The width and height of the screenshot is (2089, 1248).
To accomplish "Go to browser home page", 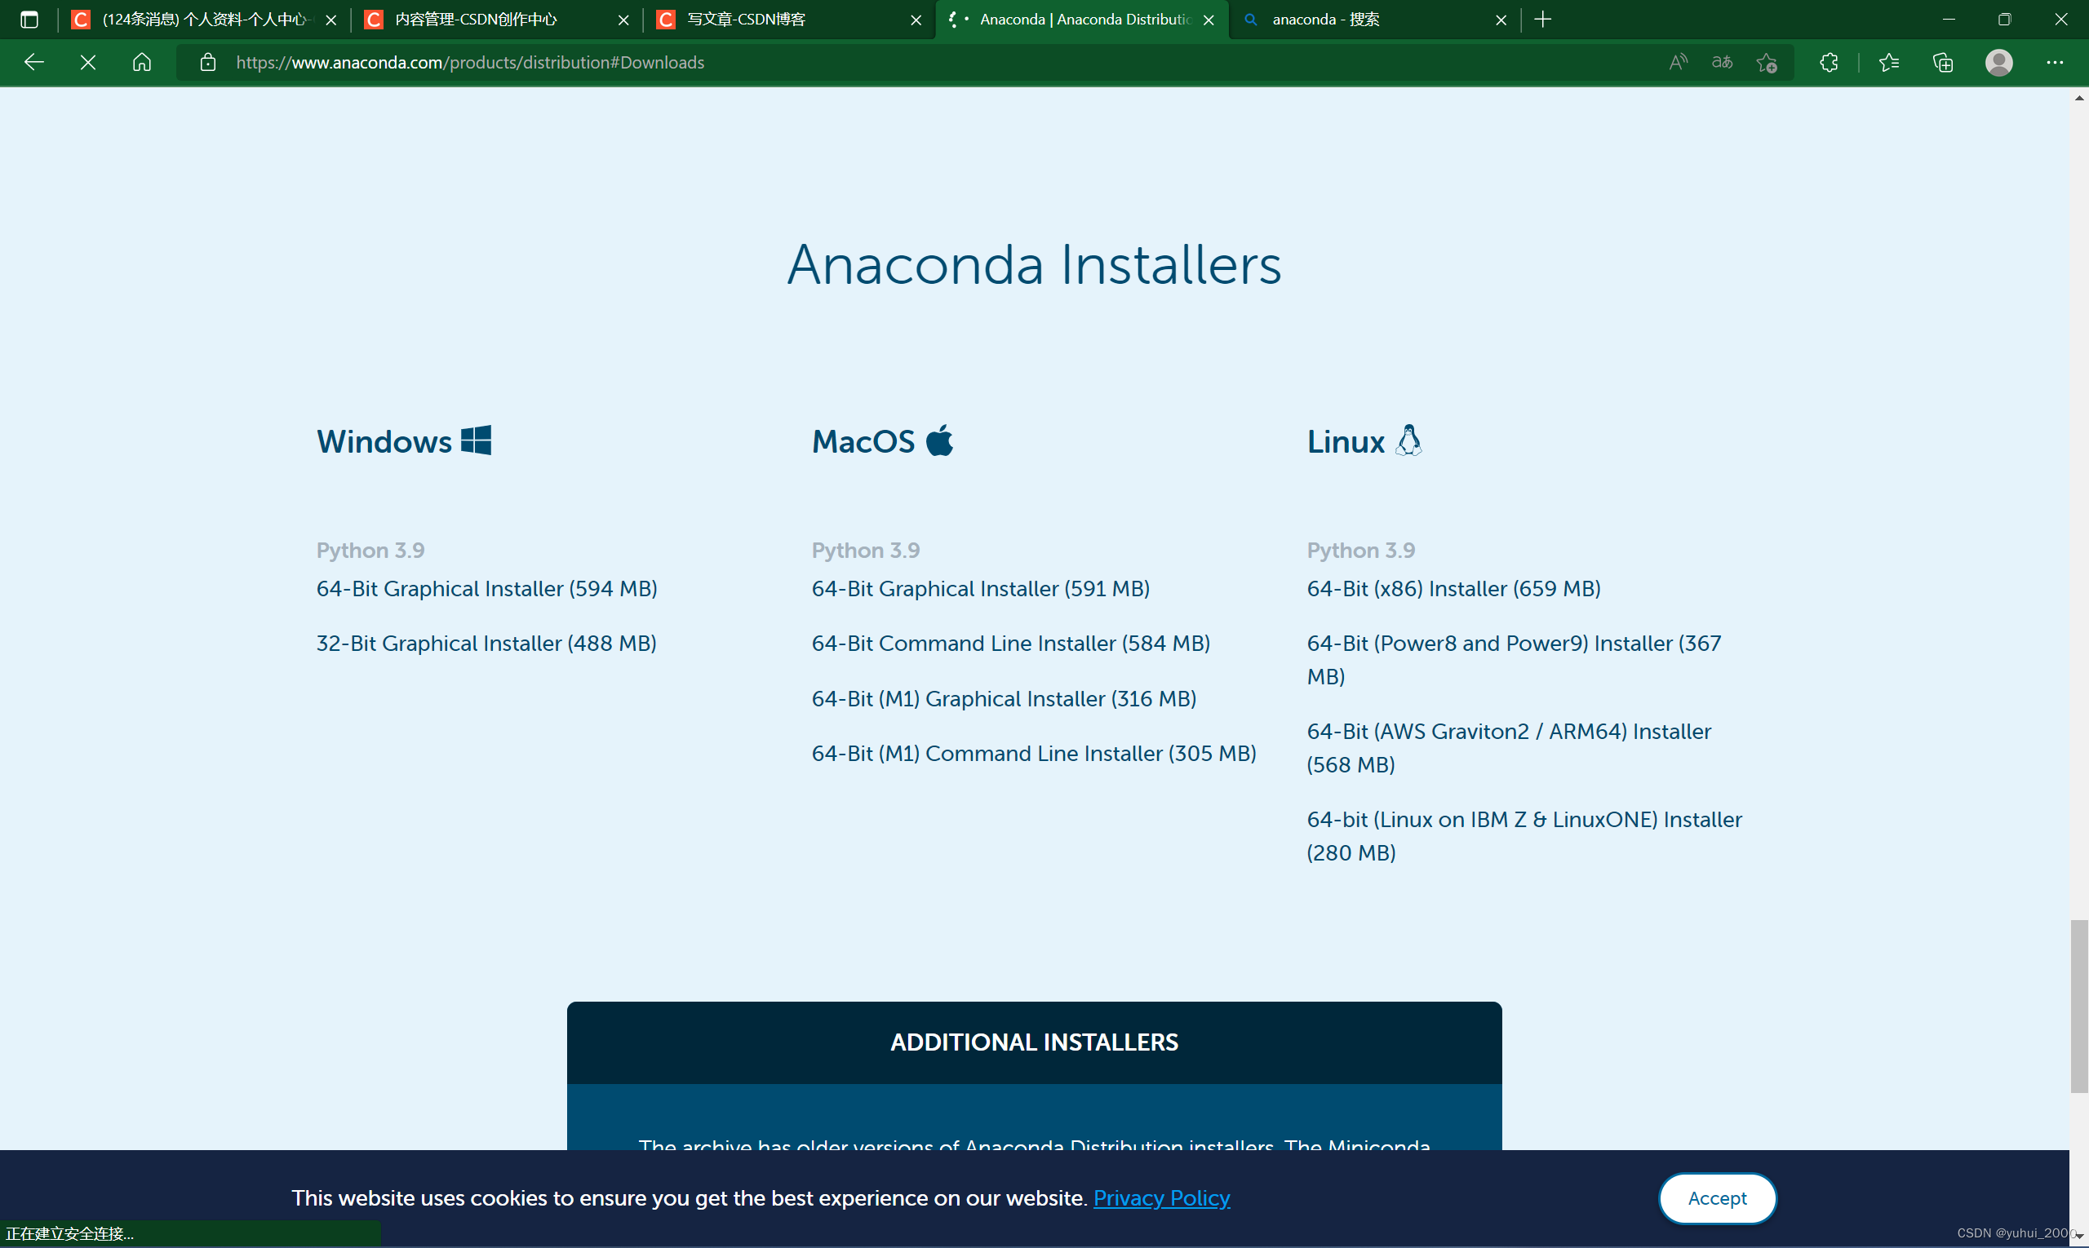I will point(141,62).
